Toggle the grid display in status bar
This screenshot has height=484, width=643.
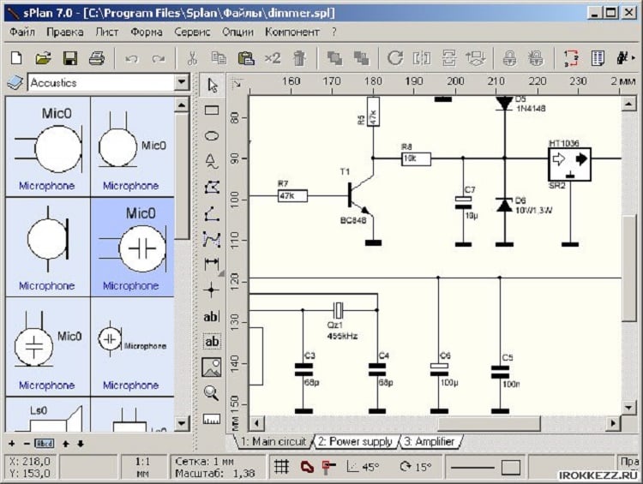280,467
